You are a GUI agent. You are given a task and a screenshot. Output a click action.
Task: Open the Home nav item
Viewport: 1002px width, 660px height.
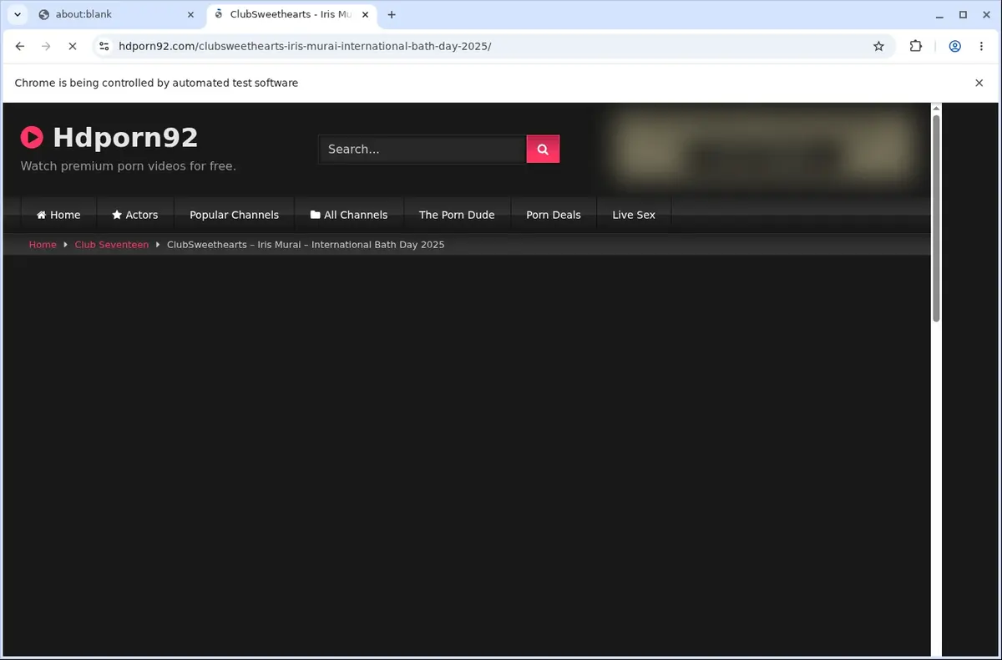[x=58, y=215]
